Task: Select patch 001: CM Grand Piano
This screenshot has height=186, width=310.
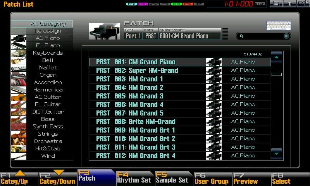Action: pos(180,62)
